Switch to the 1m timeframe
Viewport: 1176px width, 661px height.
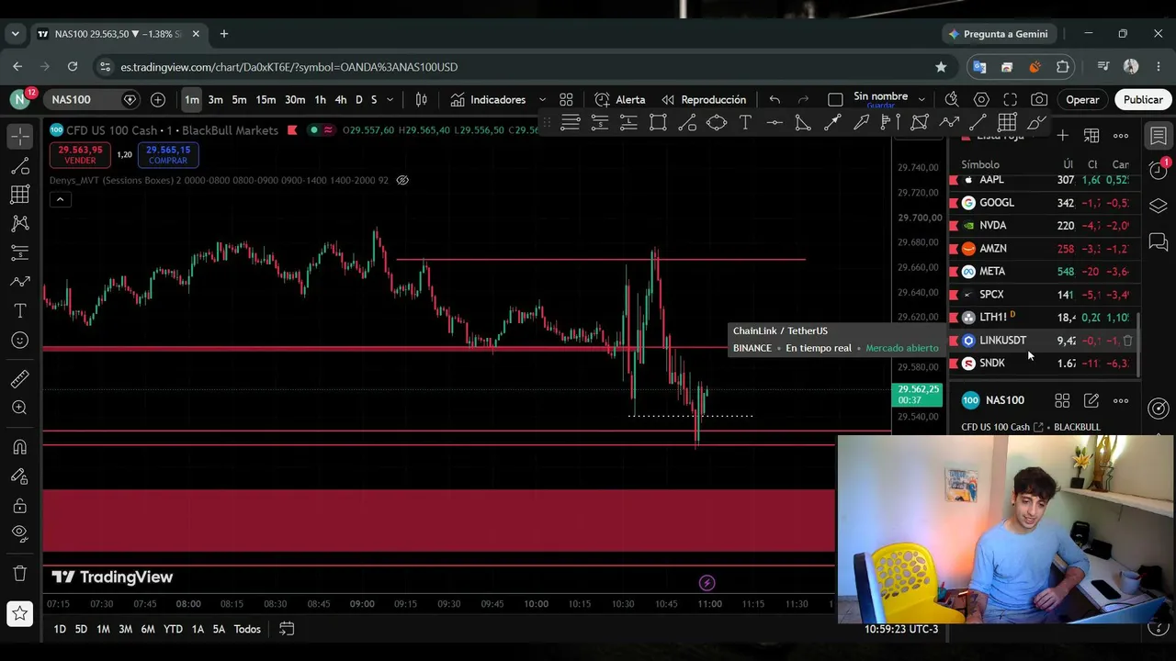click(191, 99)
